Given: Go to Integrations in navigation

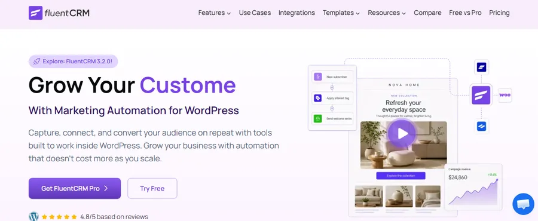Looking at the screenshot, I should coord(296,13).
